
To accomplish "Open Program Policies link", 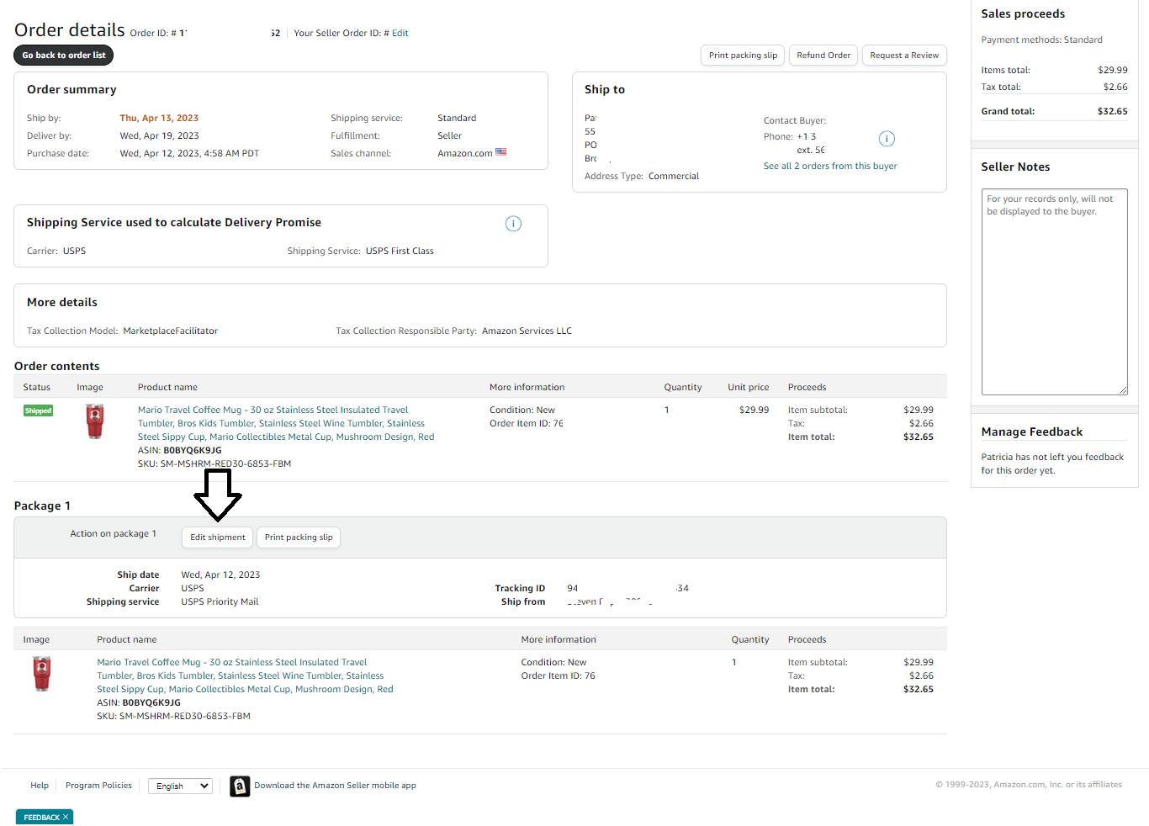I will [x=98, y=786].
